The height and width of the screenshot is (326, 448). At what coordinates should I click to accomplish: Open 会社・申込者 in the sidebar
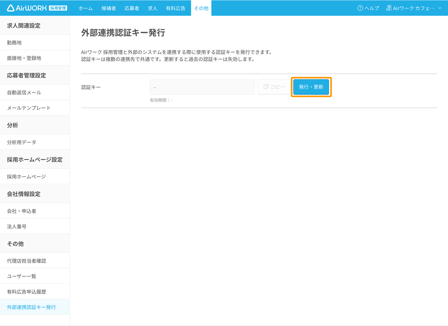(35, 211)
